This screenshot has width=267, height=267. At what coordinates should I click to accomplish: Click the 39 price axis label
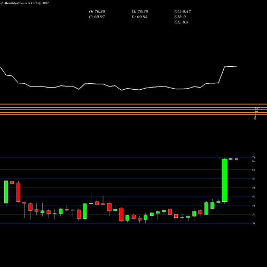[254, 215]
